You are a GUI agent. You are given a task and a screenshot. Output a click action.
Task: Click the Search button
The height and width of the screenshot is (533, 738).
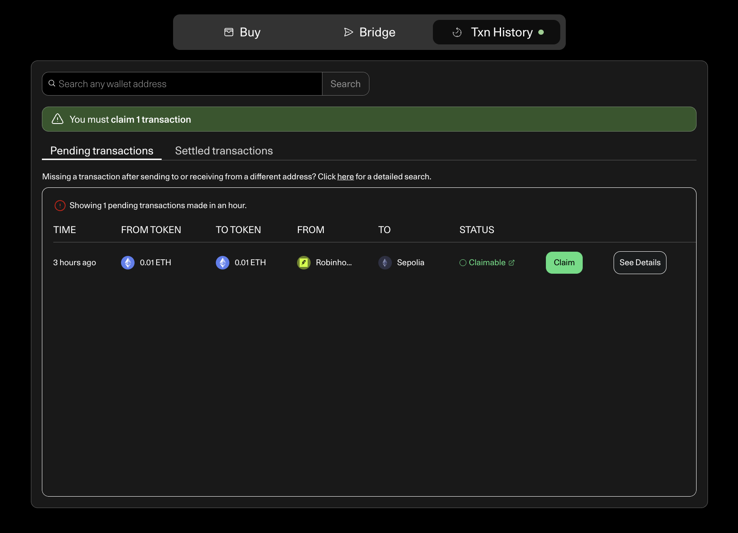point(345,84)
